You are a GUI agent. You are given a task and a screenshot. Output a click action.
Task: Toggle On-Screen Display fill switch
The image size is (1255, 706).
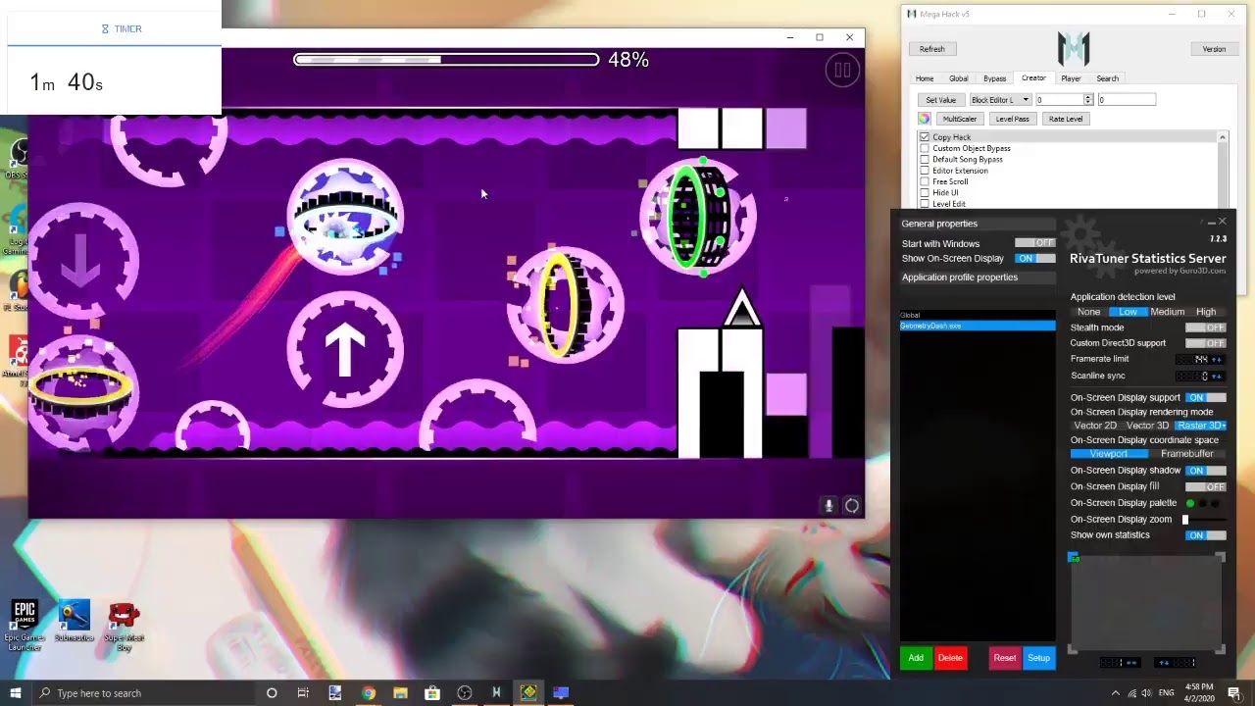[1206, 486]
